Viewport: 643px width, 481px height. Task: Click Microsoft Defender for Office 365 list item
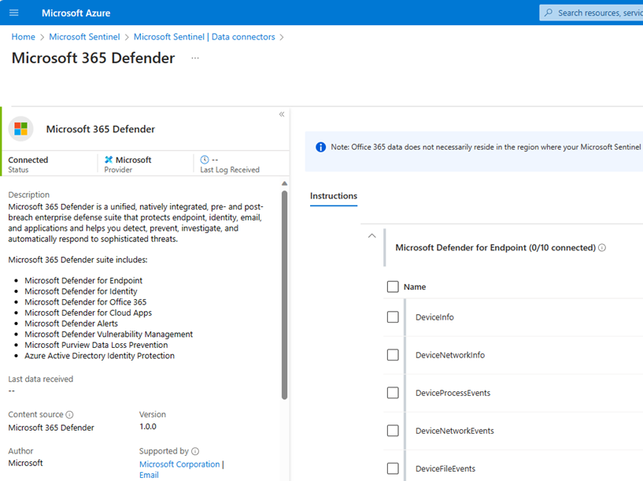coord(85,302)
